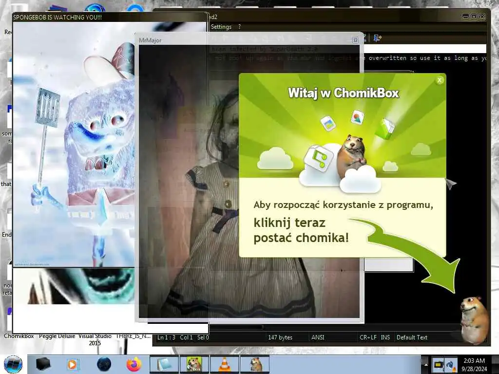Minimize the Notepad2 window

click(465, 17)
